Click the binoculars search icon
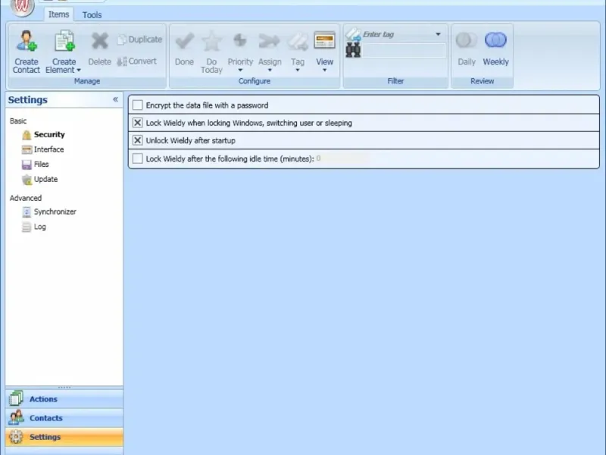The height and width of the screenshot is (455, 606). pyautogui.click(x=353, y=50)
